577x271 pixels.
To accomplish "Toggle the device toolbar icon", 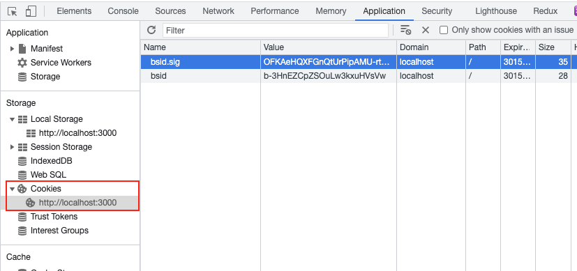I will pos(31,11).
